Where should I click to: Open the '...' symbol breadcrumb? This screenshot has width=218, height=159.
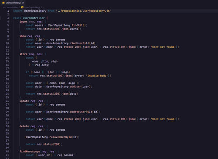pyautogui.click(x=44, y=7)
